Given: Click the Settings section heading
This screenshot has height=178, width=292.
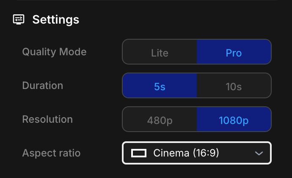Looking at the screenshot, I should 55,19.
